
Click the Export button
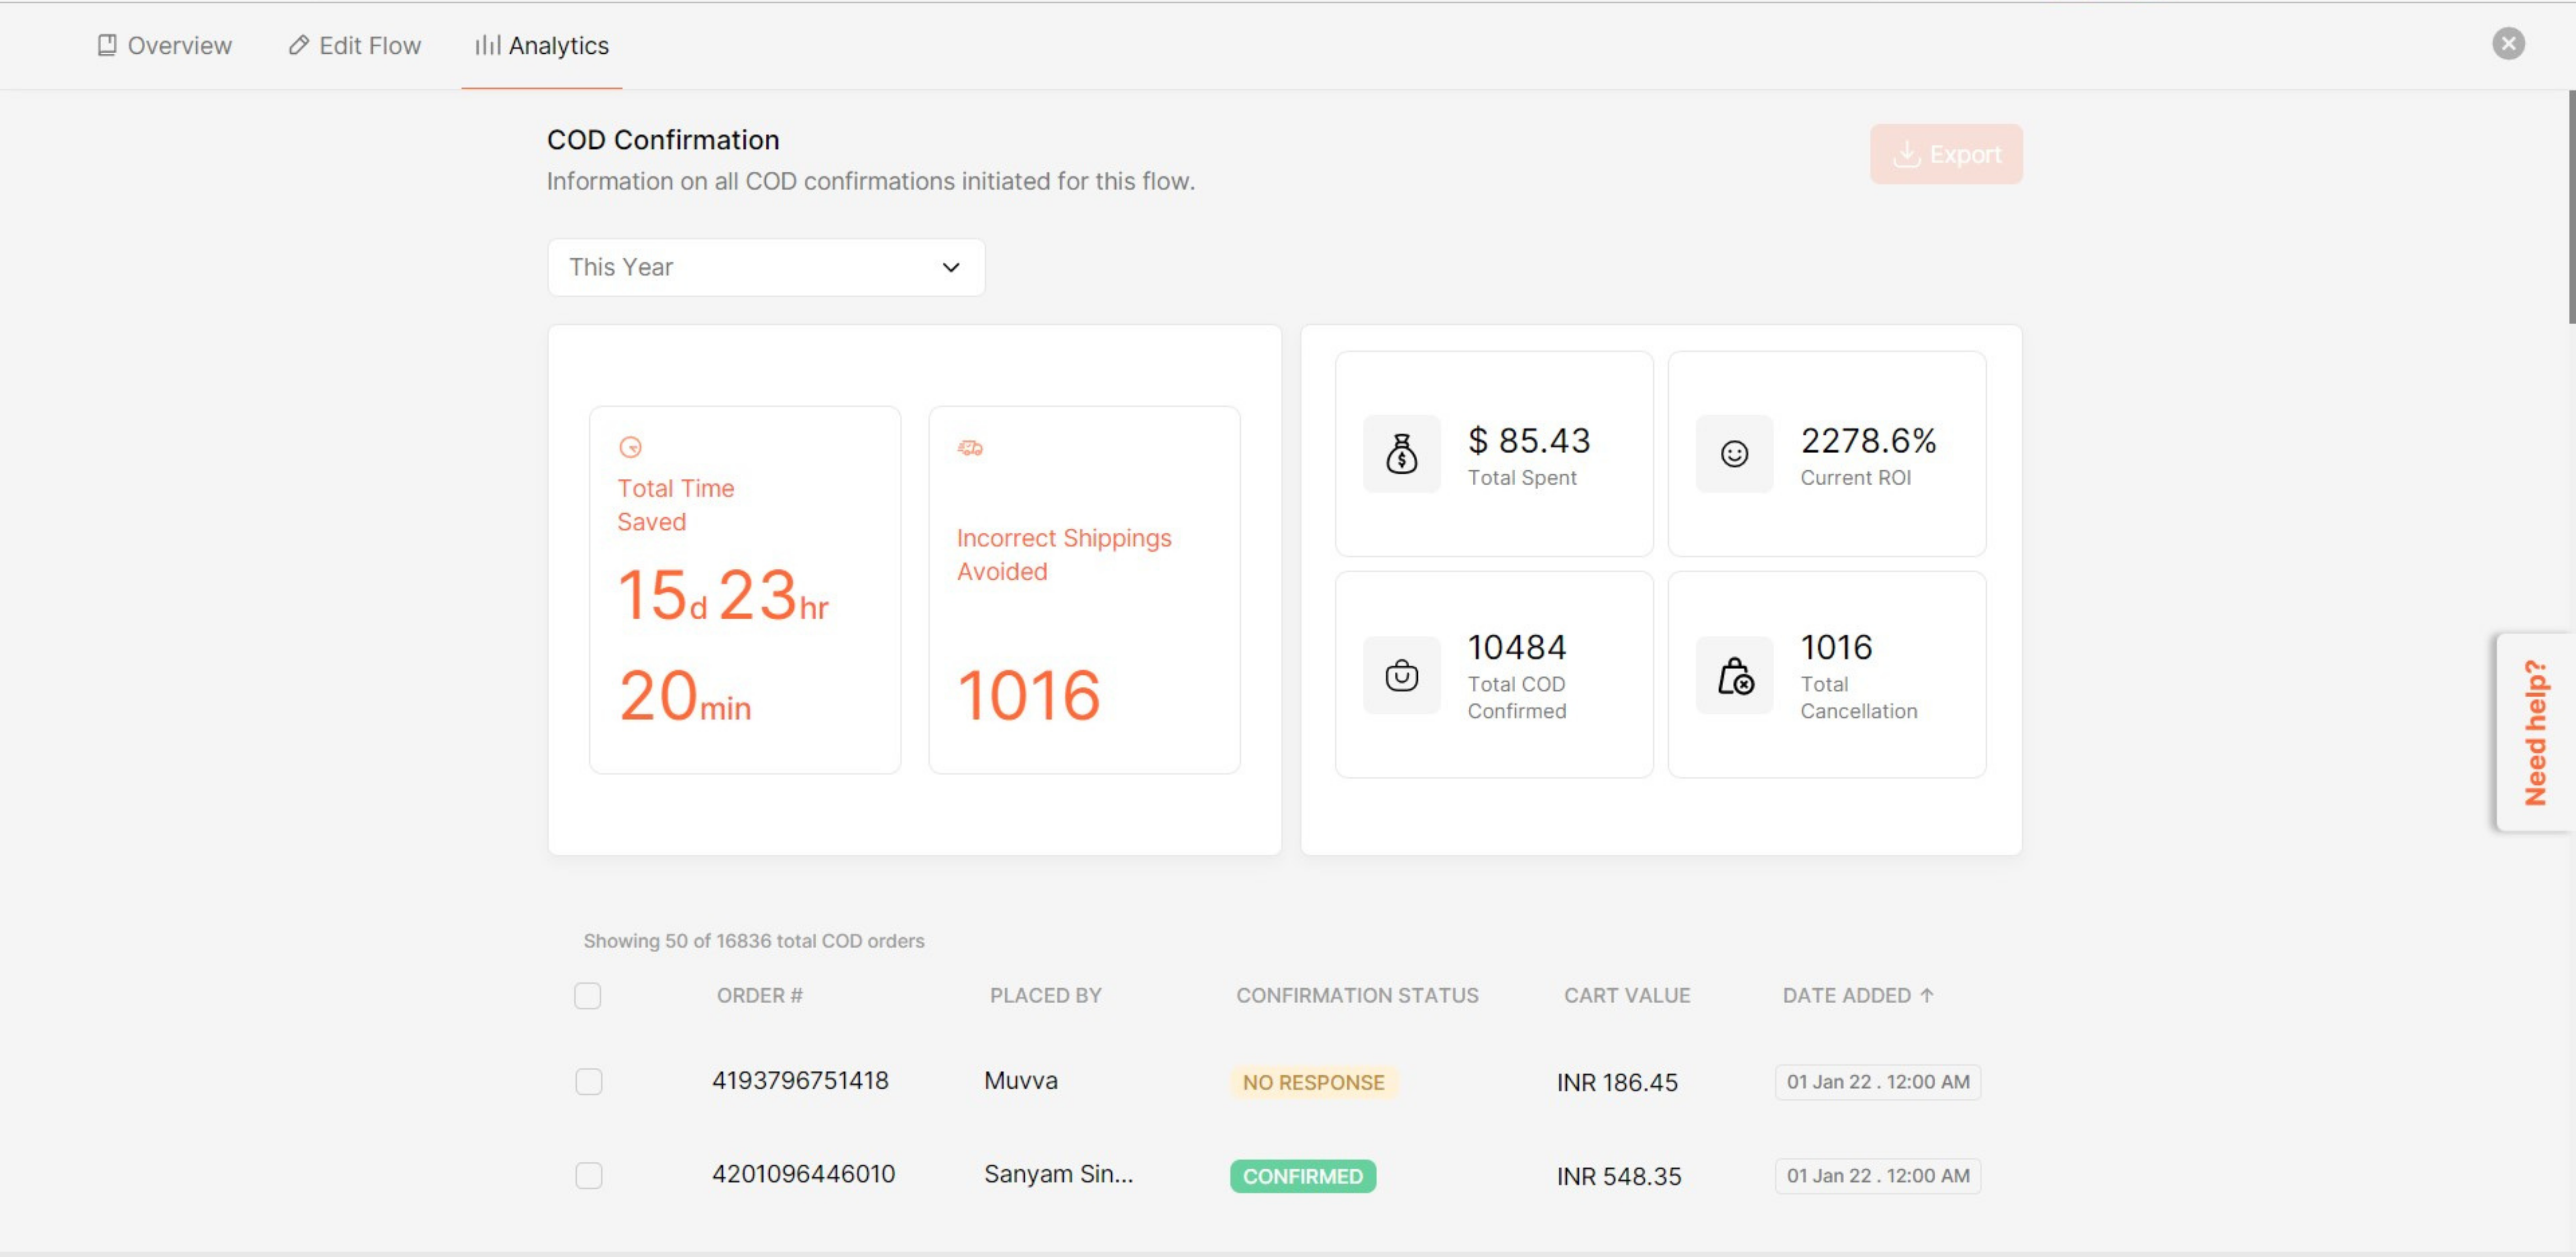click(1946, 154)
